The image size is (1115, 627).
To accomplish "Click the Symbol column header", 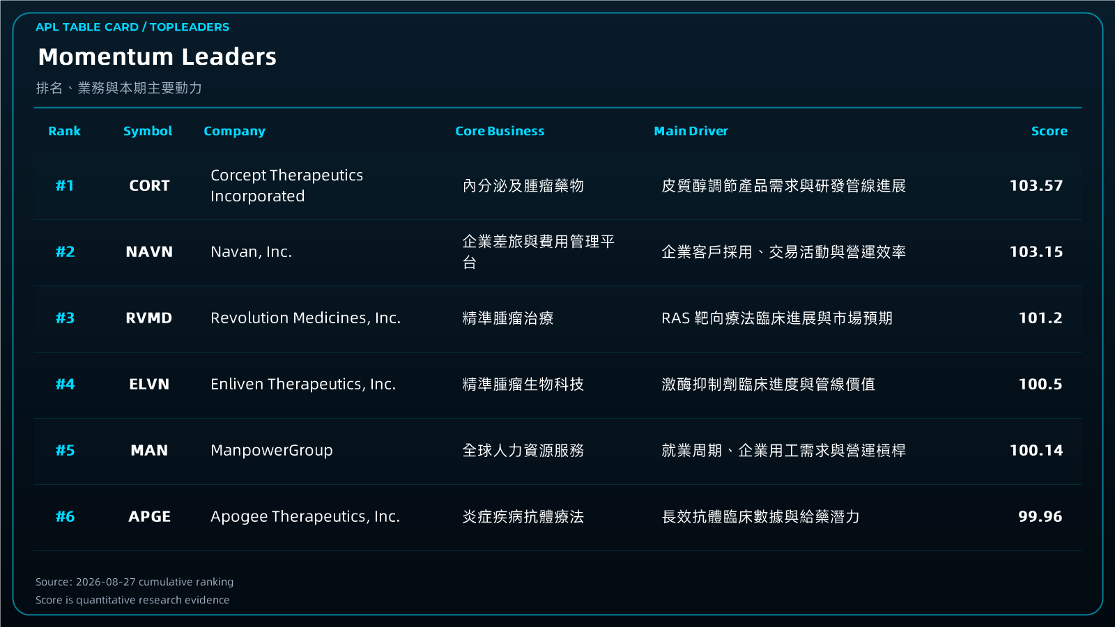I will coord(148,131).
